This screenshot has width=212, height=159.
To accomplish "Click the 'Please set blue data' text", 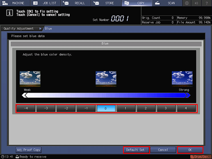I will (x=28, y=36).
